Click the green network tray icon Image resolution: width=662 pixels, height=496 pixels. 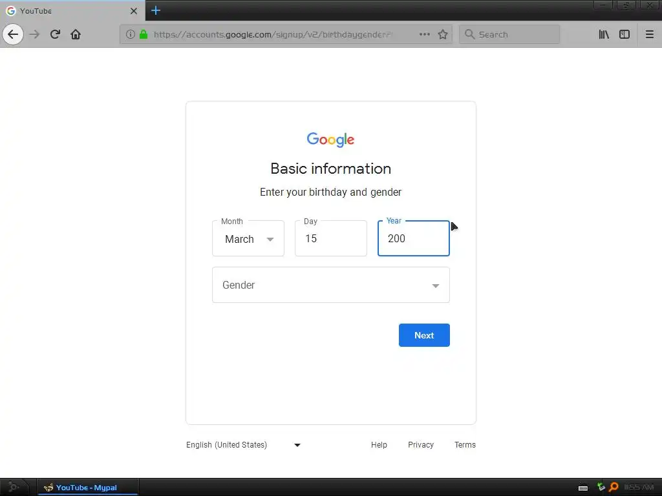coord(601,487)
